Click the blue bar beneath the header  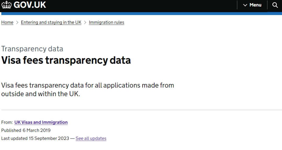[141, 14]
